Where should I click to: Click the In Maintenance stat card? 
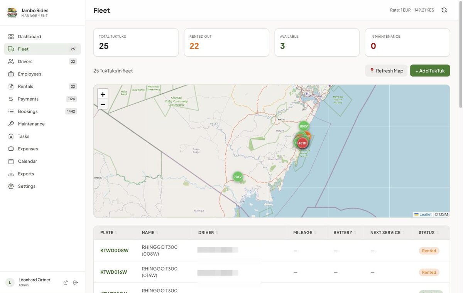(x=407, y=42)
